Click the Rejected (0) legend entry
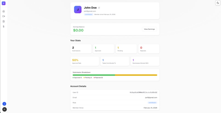 tap(98, 78)
